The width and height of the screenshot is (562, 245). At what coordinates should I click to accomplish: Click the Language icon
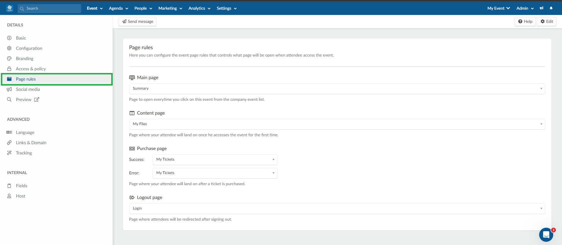tap(9, 132)
